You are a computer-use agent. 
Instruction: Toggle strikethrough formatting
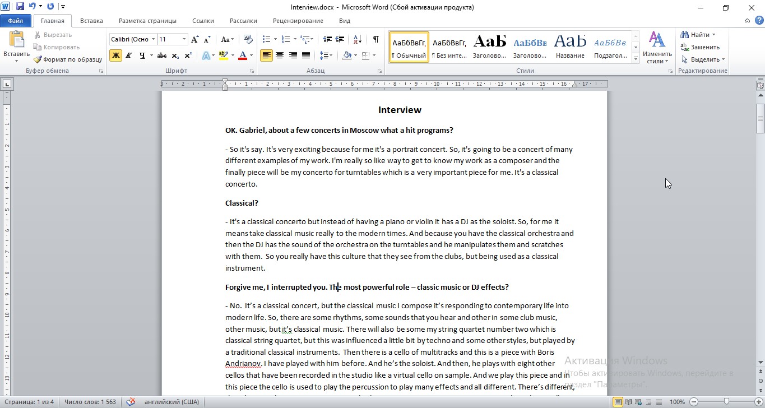point(162,55)
